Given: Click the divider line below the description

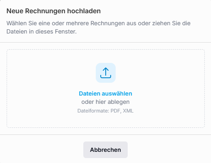Looking at the screenshot, I should 105,42.
